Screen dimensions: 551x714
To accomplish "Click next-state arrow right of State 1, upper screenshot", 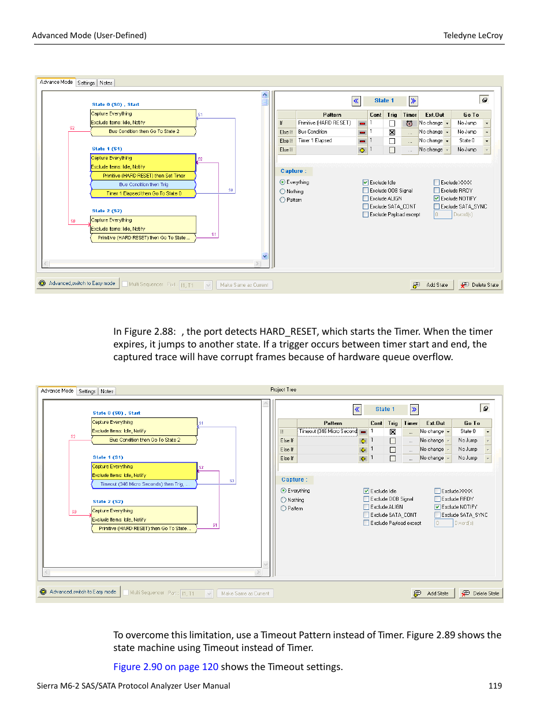I will coord(414,101).
